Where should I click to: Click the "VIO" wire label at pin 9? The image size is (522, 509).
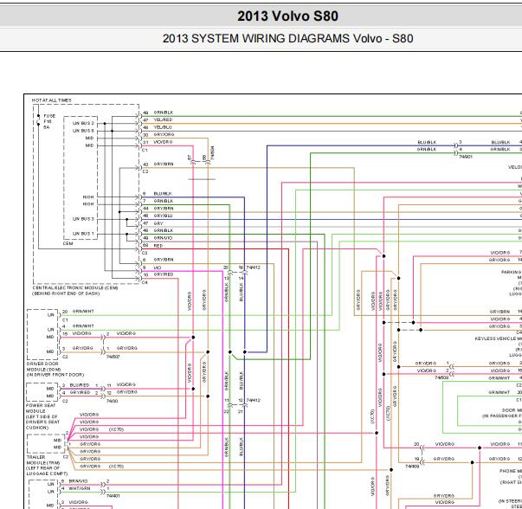coord(158,267)
